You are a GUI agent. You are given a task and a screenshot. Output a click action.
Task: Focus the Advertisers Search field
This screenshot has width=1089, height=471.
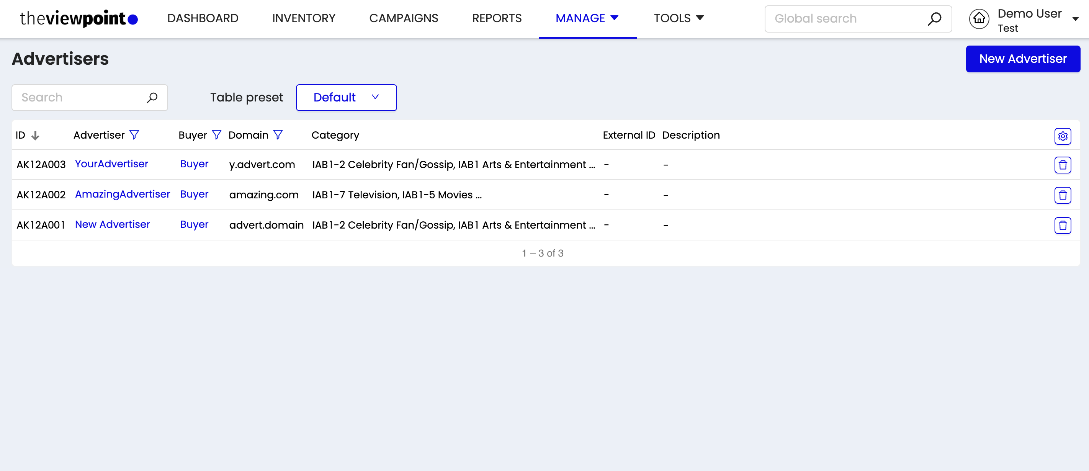[x=90, y=98]
